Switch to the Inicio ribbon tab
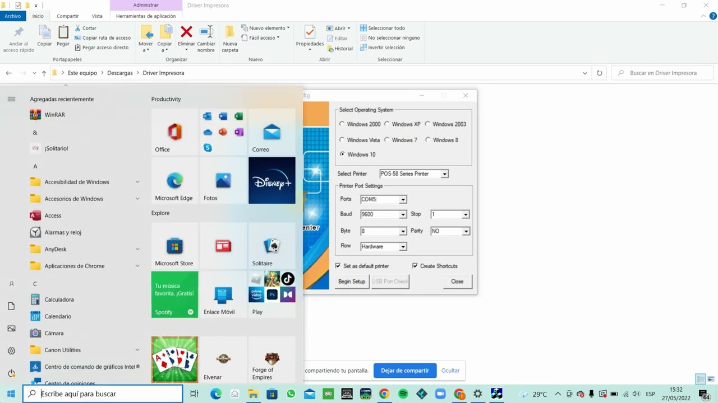The width and height of the screenshot is (718, 403). tap(38, 16)
